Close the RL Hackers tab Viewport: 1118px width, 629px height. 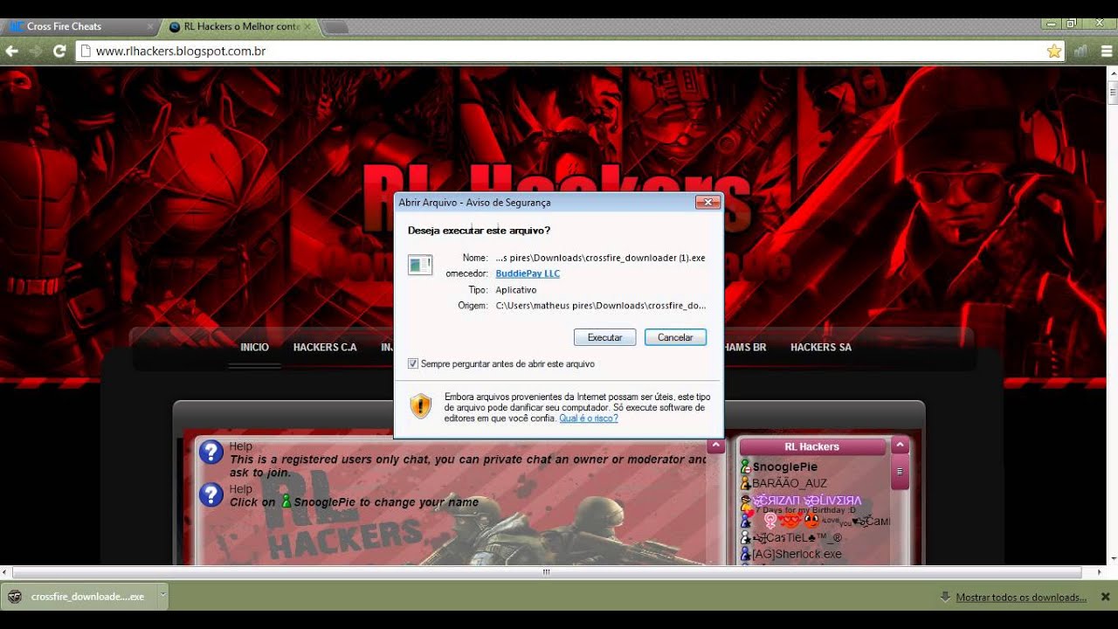(307, 26)
